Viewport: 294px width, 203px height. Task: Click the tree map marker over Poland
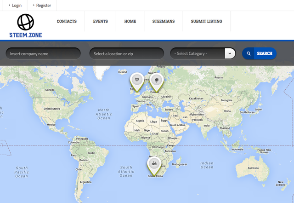click(156, 82)
